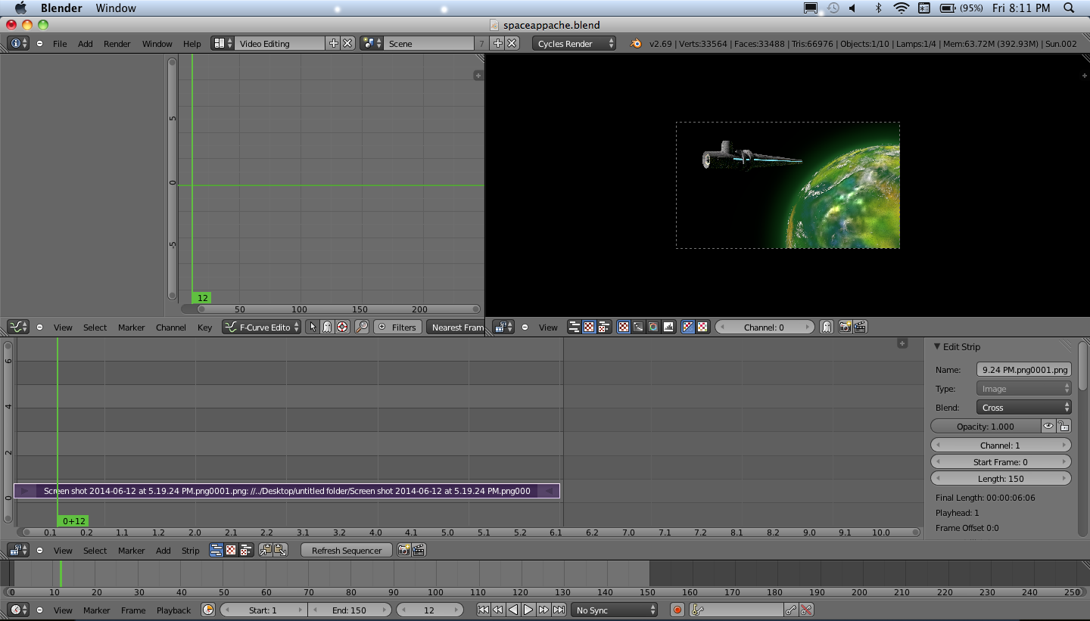The image size is (1090, 621).
Task: Click the play reverse button in timeline
Action: [x=513, y=610]
